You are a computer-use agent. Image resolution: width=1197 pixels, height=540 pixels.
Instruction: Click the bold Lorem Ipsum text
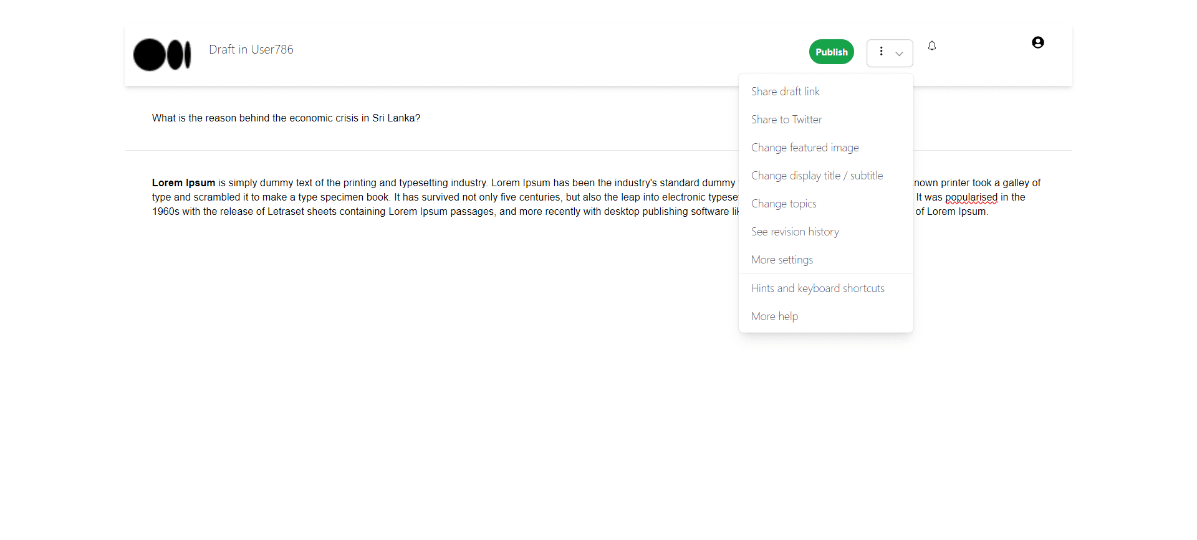(x=183, y=183)
